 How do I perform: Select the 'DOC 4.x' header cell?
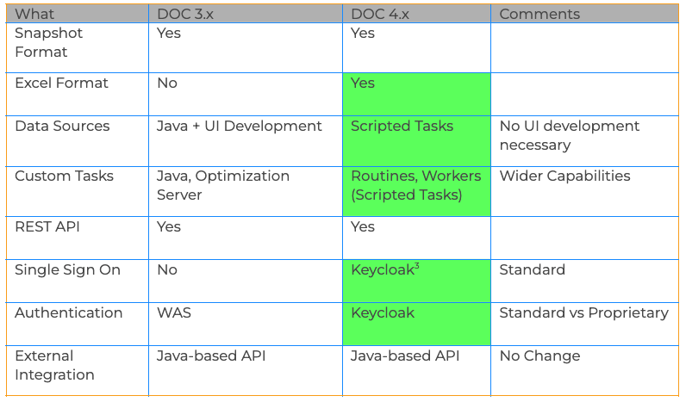(416, 14)
